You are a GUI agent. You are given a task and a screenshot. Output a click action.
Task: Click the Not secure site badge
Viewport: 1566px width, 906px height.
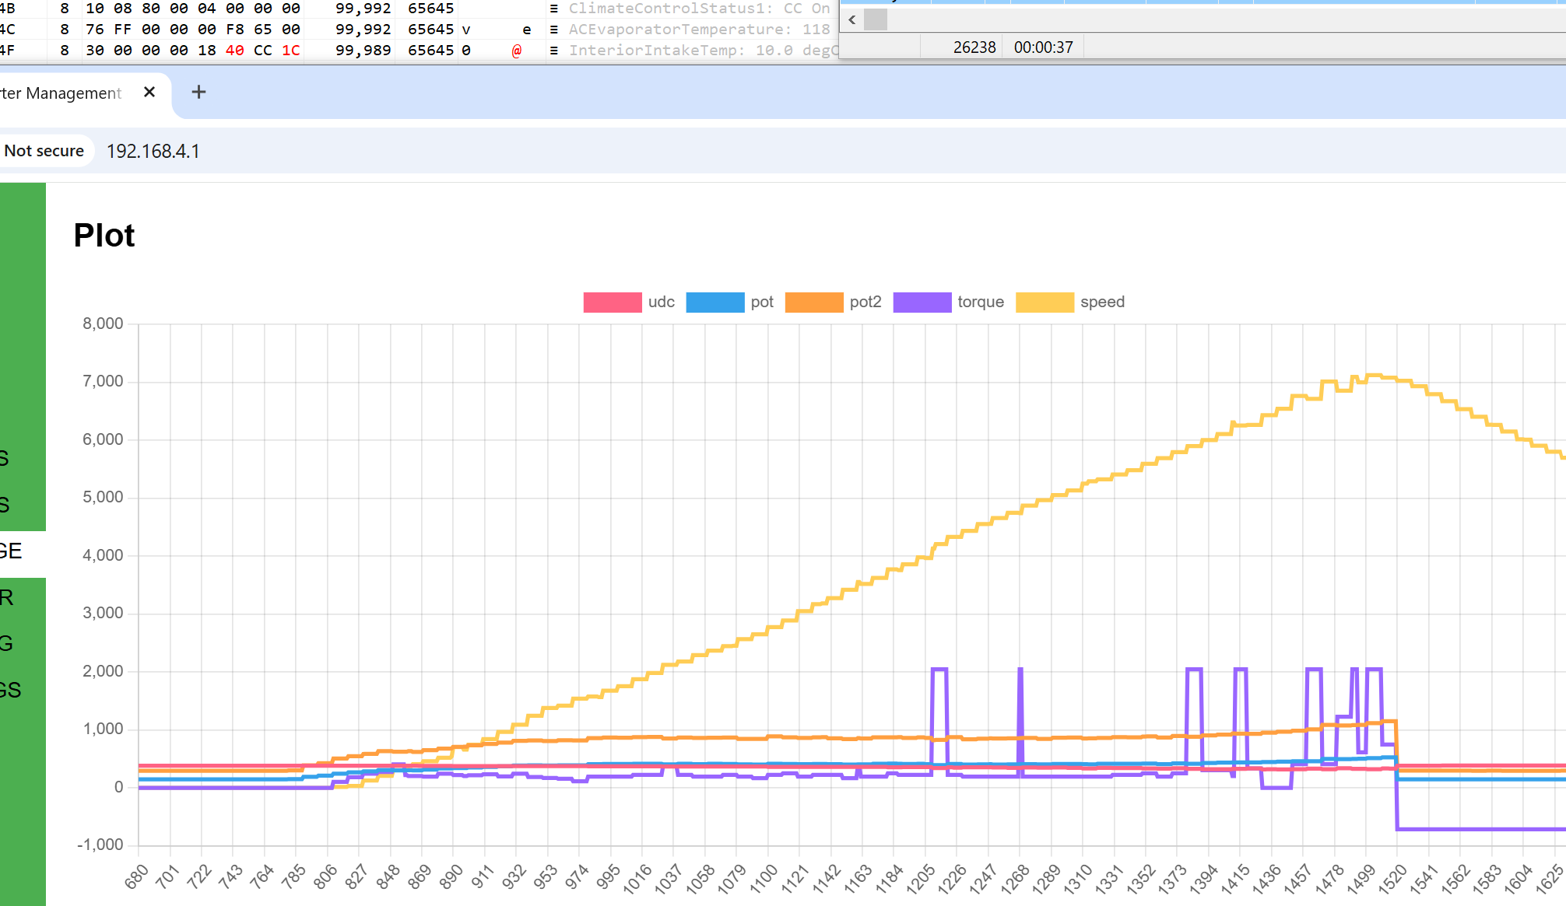click(x=44, y=151)
